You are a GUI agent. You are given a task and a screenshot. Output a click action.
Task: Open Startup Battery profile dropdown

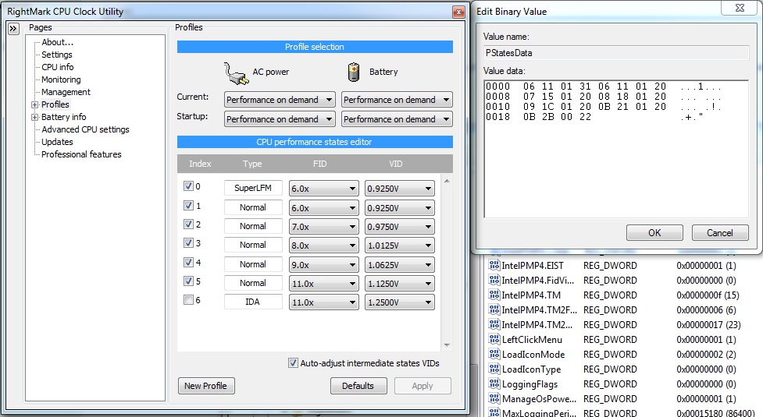(397, 119)
